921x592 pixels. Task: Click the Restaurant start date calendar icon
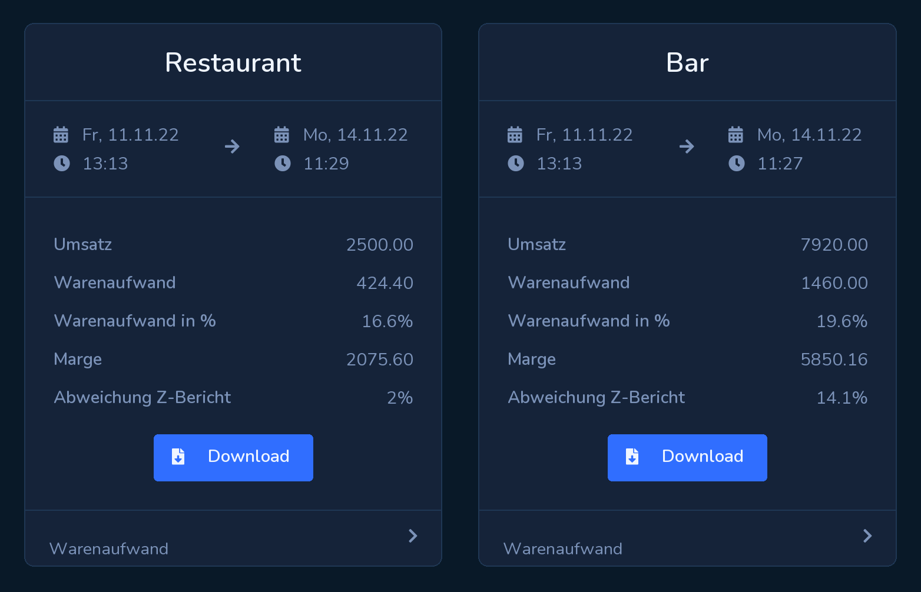tap(61, 135)
